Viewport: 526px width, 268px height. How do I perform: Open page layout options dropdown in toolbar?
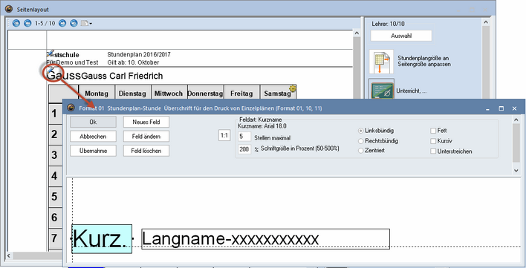[86, 23]
